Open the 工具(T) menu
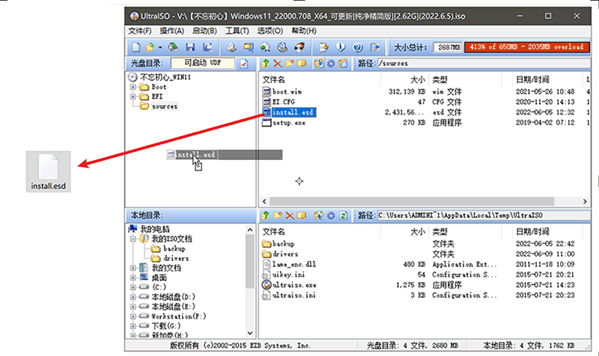 pyautogui.click(x=237, y=31)
